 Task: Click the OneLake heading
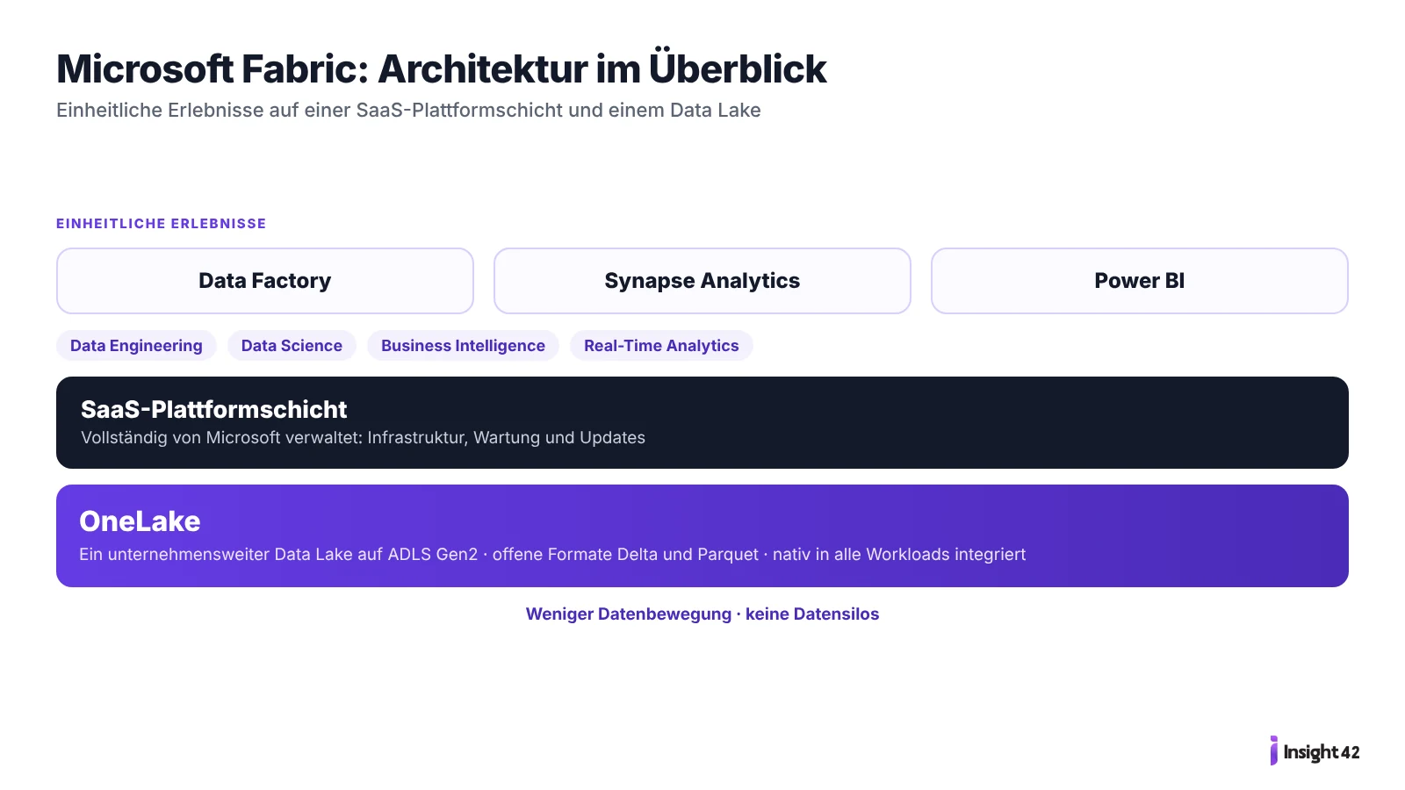pyautogui.click(x=140, y=521)
